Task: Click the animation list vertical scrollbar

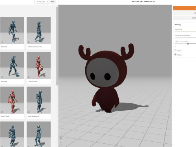Action: [x=57, y=46]
